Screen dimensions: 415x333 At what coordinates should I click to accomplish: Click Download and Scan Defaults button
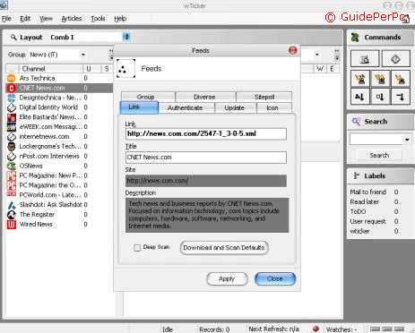coord(224,248)
